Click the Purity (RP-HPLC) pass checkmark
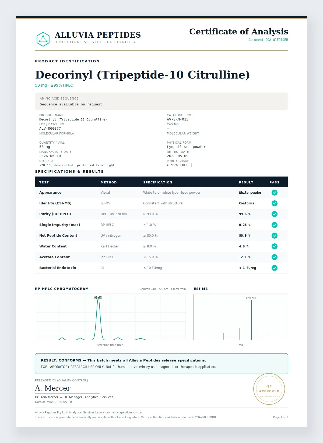The image size is (323, 443). coord(274,214)
